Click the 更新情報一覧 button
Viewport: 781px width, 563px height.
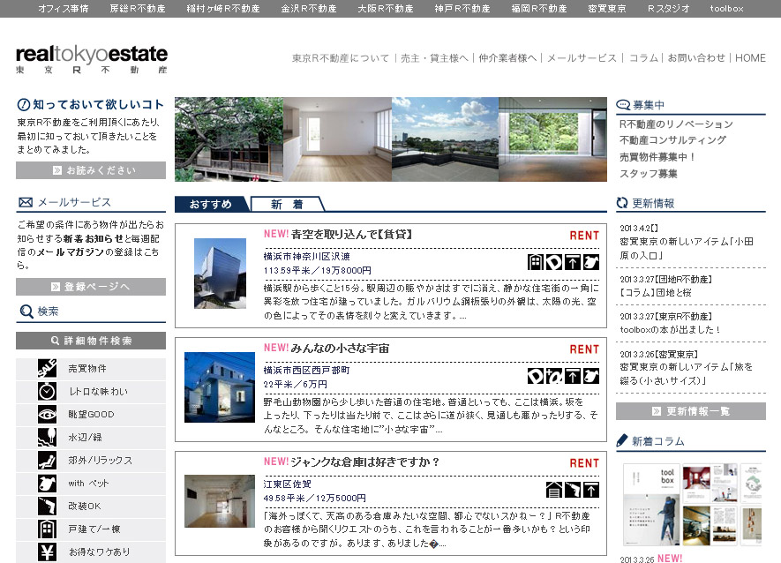tap(690, 411)
